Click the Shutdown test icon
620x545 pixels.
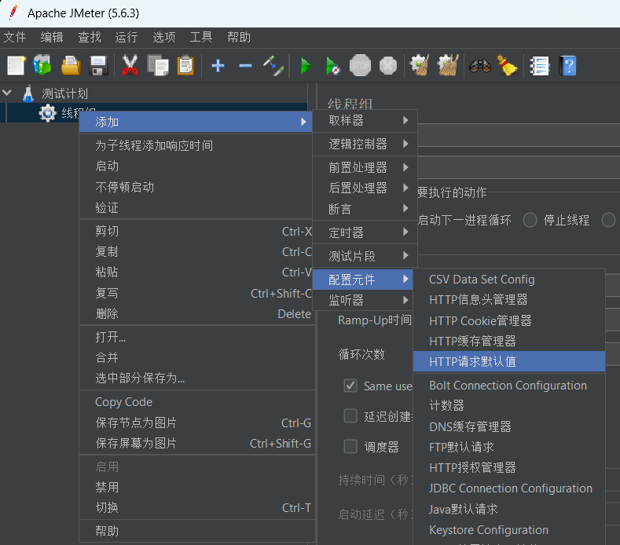pos(388,66)
